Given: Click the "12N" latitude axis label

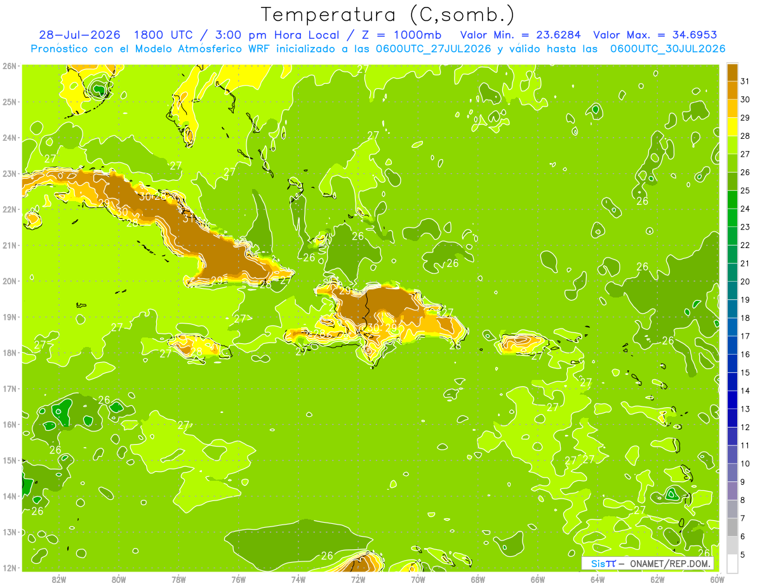Looking at the screenshot, I should 10,568.
